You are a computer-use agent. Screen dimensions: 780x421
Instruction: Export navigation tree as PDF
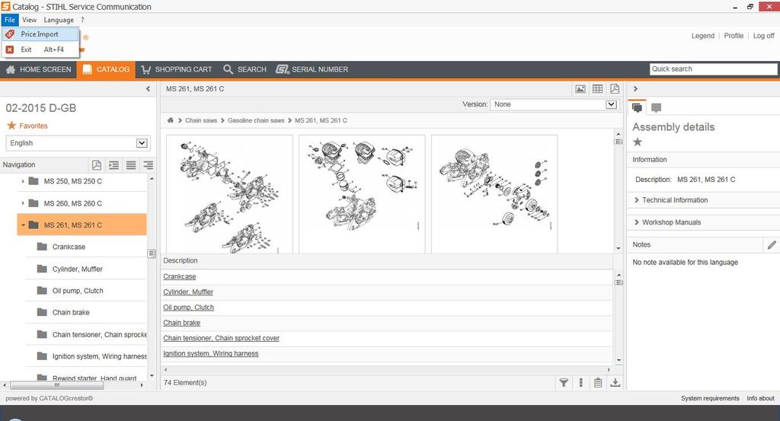(x=97, y=165)
